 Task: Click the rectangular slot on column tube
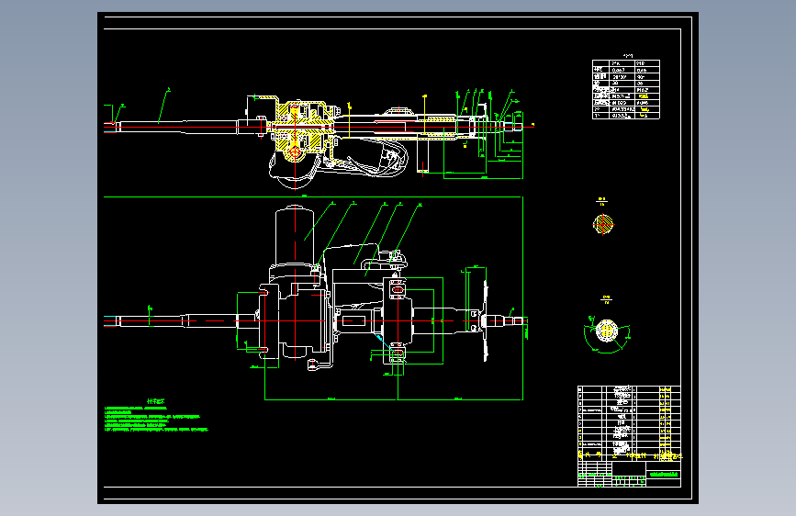click(x=353, y=321)
